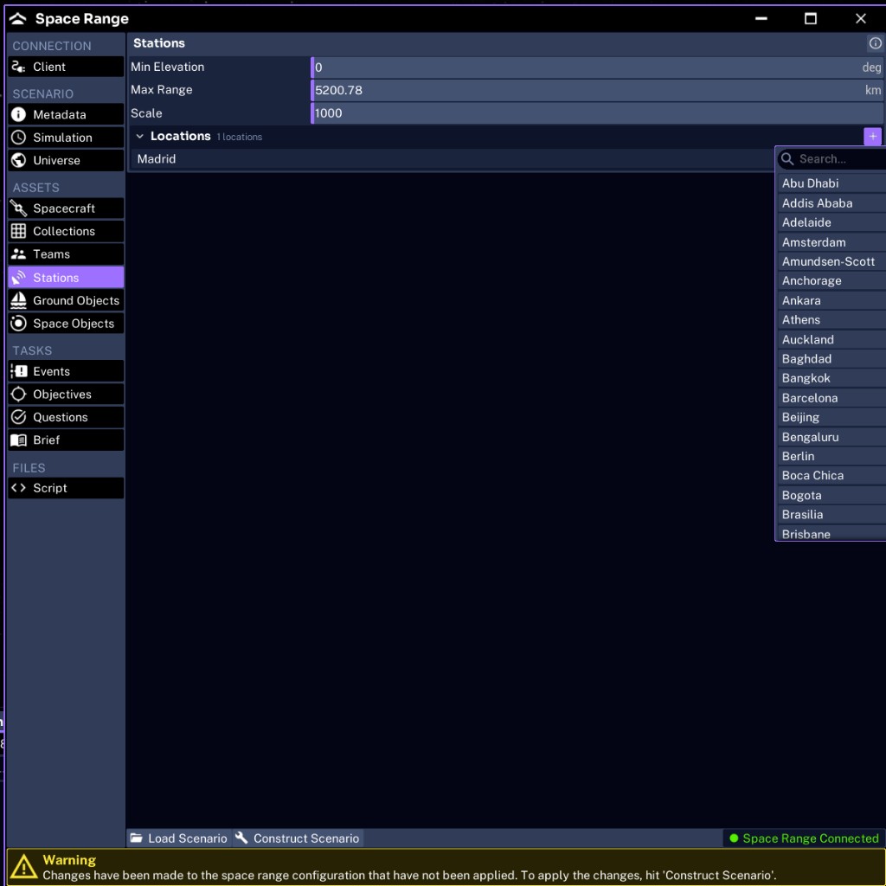This screenshot has height=886, width=886.
Task: Click the magnifier icon in the search box
Action: pos(787,159)
